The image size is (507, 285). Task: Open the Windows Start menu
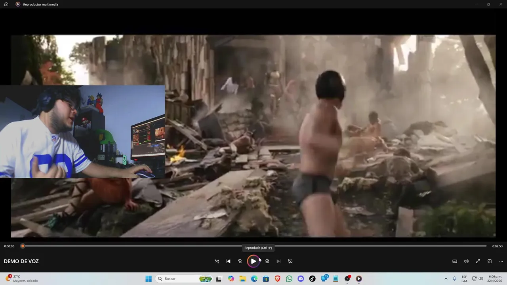click(149, 279)
